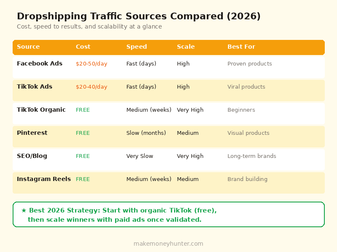Click the 'Very Slow' cell
The width and height of the screenshot is (337, 252).
pos(140,156)
